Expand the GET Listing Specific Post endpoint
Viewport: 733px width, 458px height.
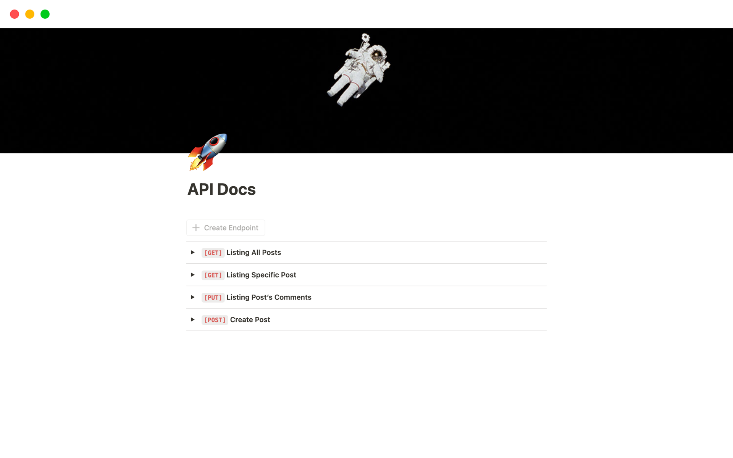tap(193, 275)
